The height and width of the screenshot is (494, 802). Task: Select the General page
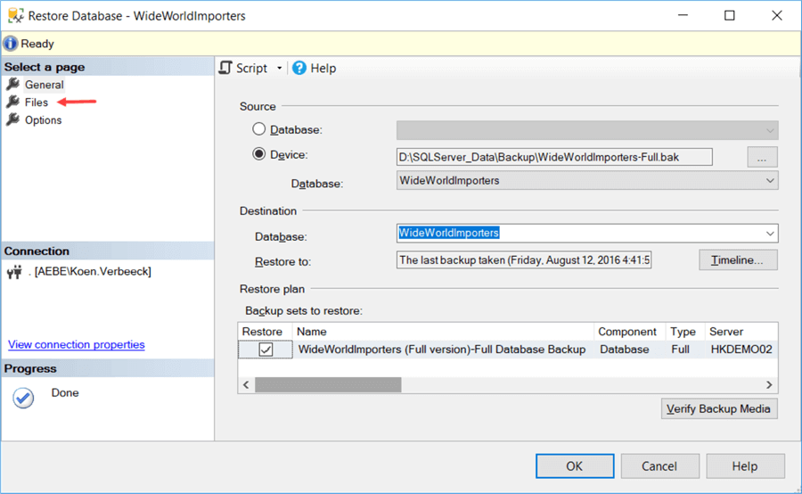pos(45,85)
